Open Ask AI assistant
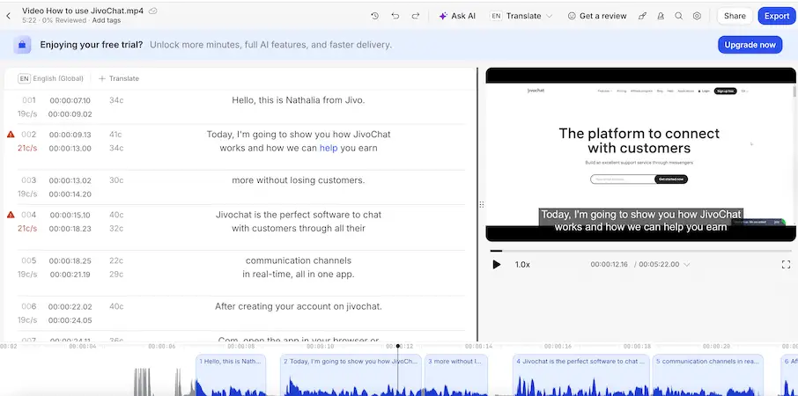 tap(457, 16)
